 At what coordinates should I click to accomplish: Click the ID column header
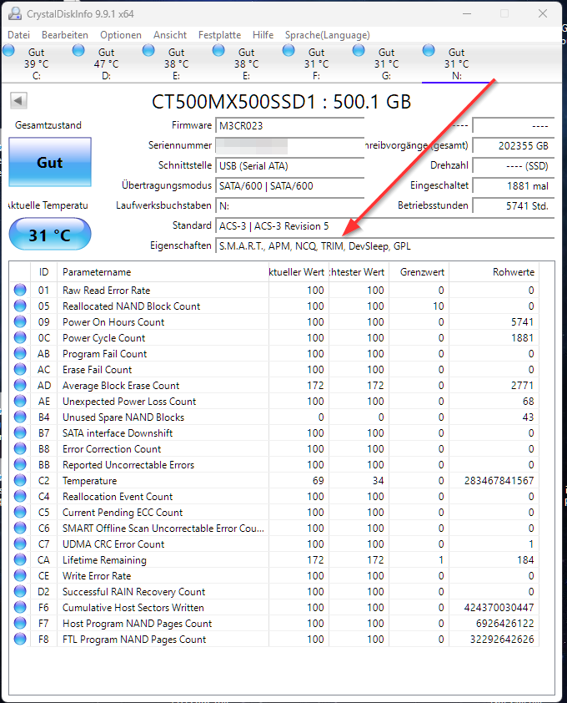point(43,271)
